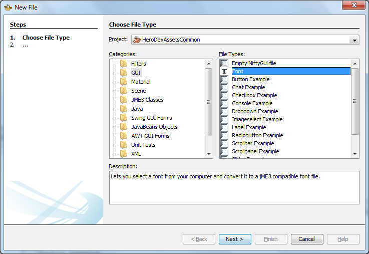Click the JME3 Classes folder icon
The height and width of the screenshot is (254, 369).
124,100
